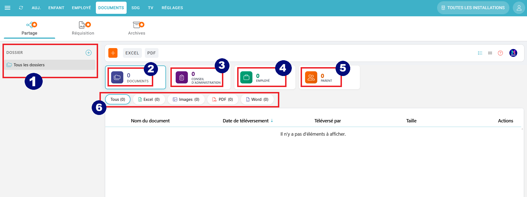This screenshot has width=527, height=197.
Task: Click the Eva assistant icon
Action: tap(513, 53)
